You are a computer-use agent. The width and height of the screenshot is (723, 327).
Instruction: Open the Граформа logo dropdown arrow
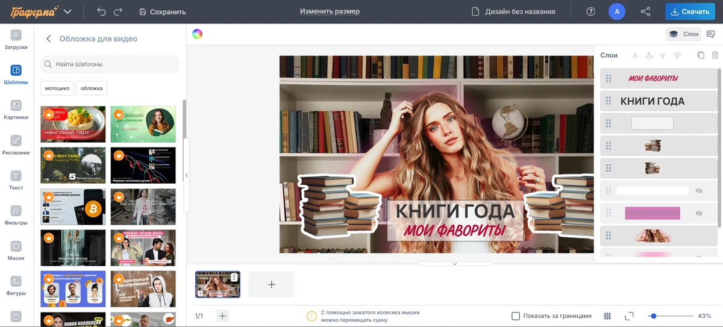pos(67,11)
